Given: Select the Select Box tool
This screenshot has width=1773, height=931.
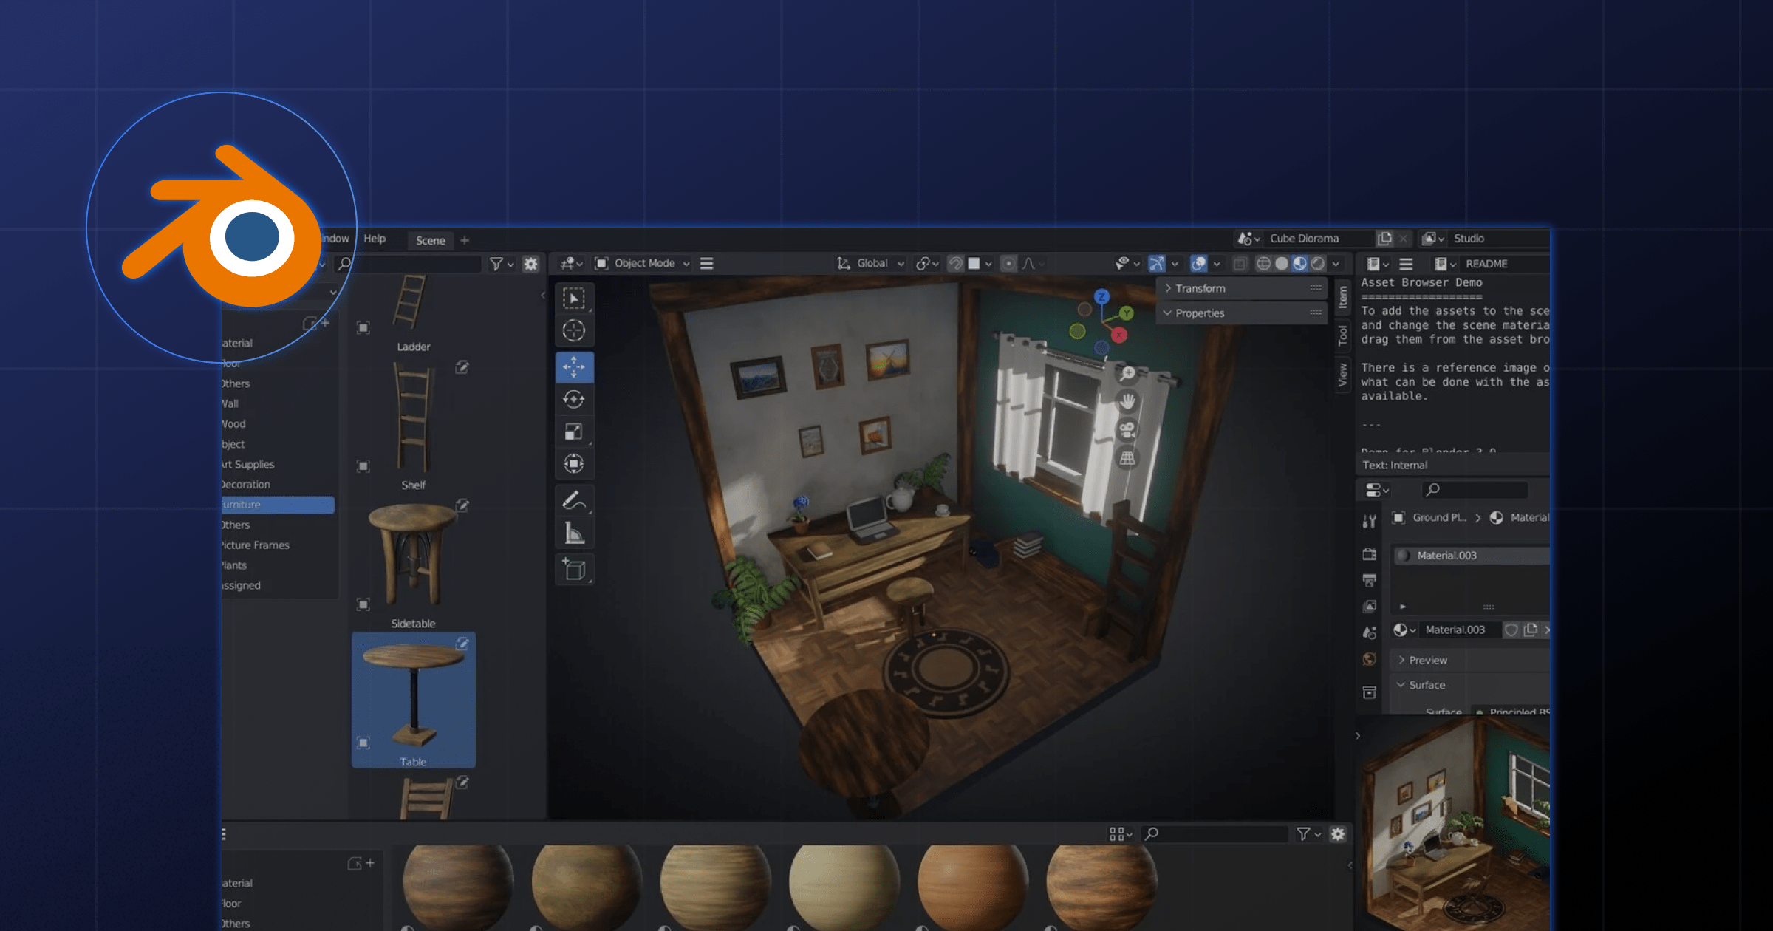Looking at the screenshot, I should pos(574,298).
